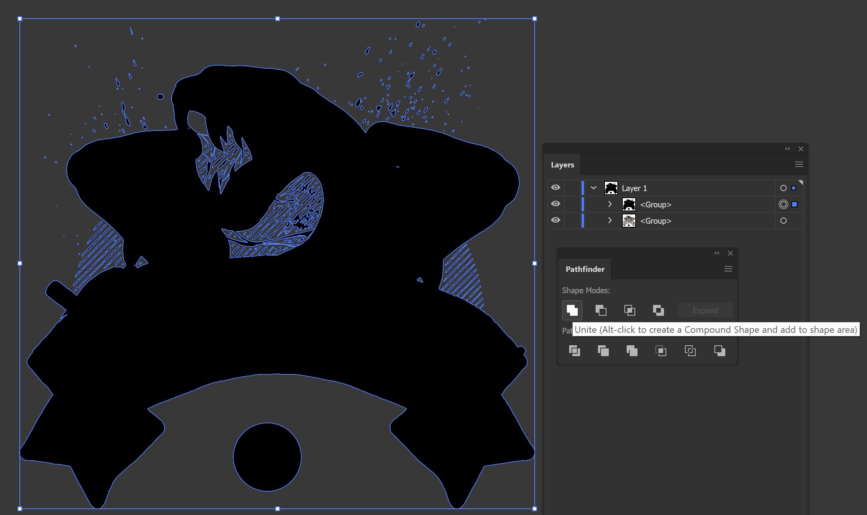Open the Pathfinder panel menu
Screen dimensions: 867x515
[728, 269]
